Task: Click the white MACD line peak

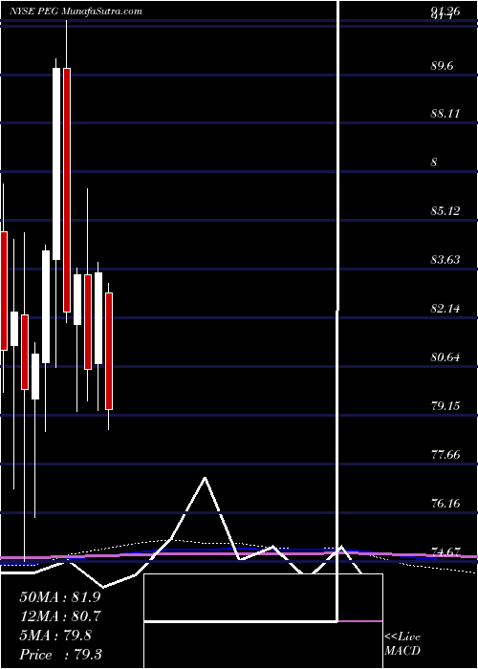Action: pyautogui.click(x=206, y=478)
